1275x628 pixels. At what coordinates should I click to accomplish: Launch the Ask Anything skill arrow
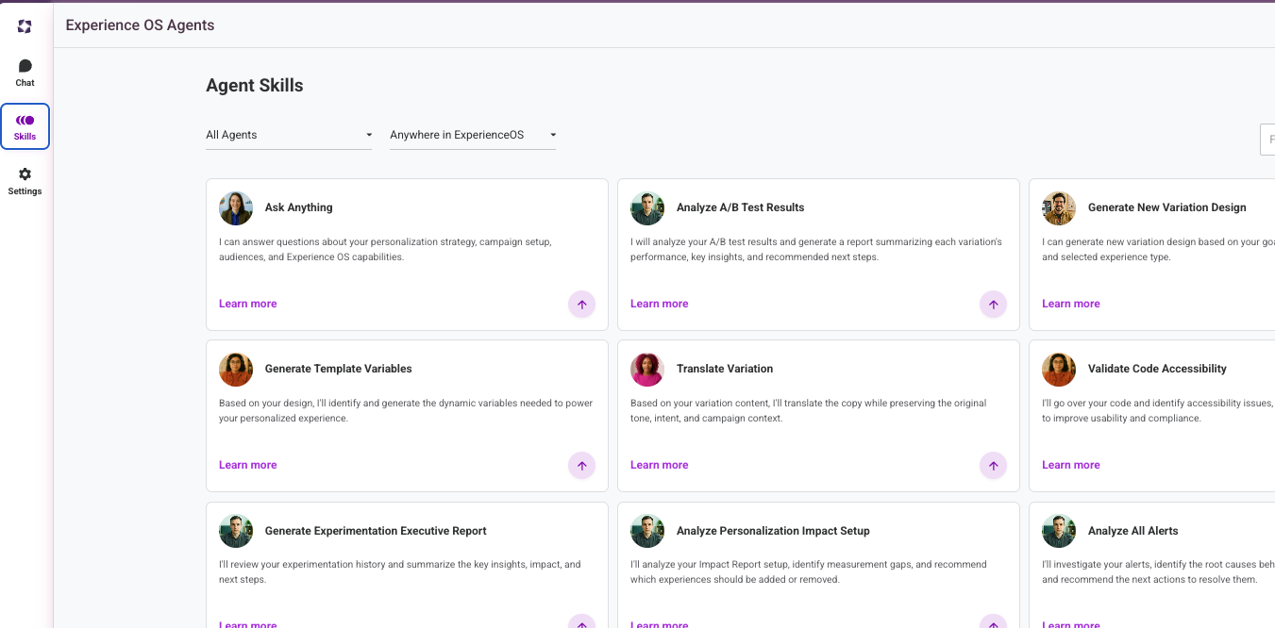581,304
